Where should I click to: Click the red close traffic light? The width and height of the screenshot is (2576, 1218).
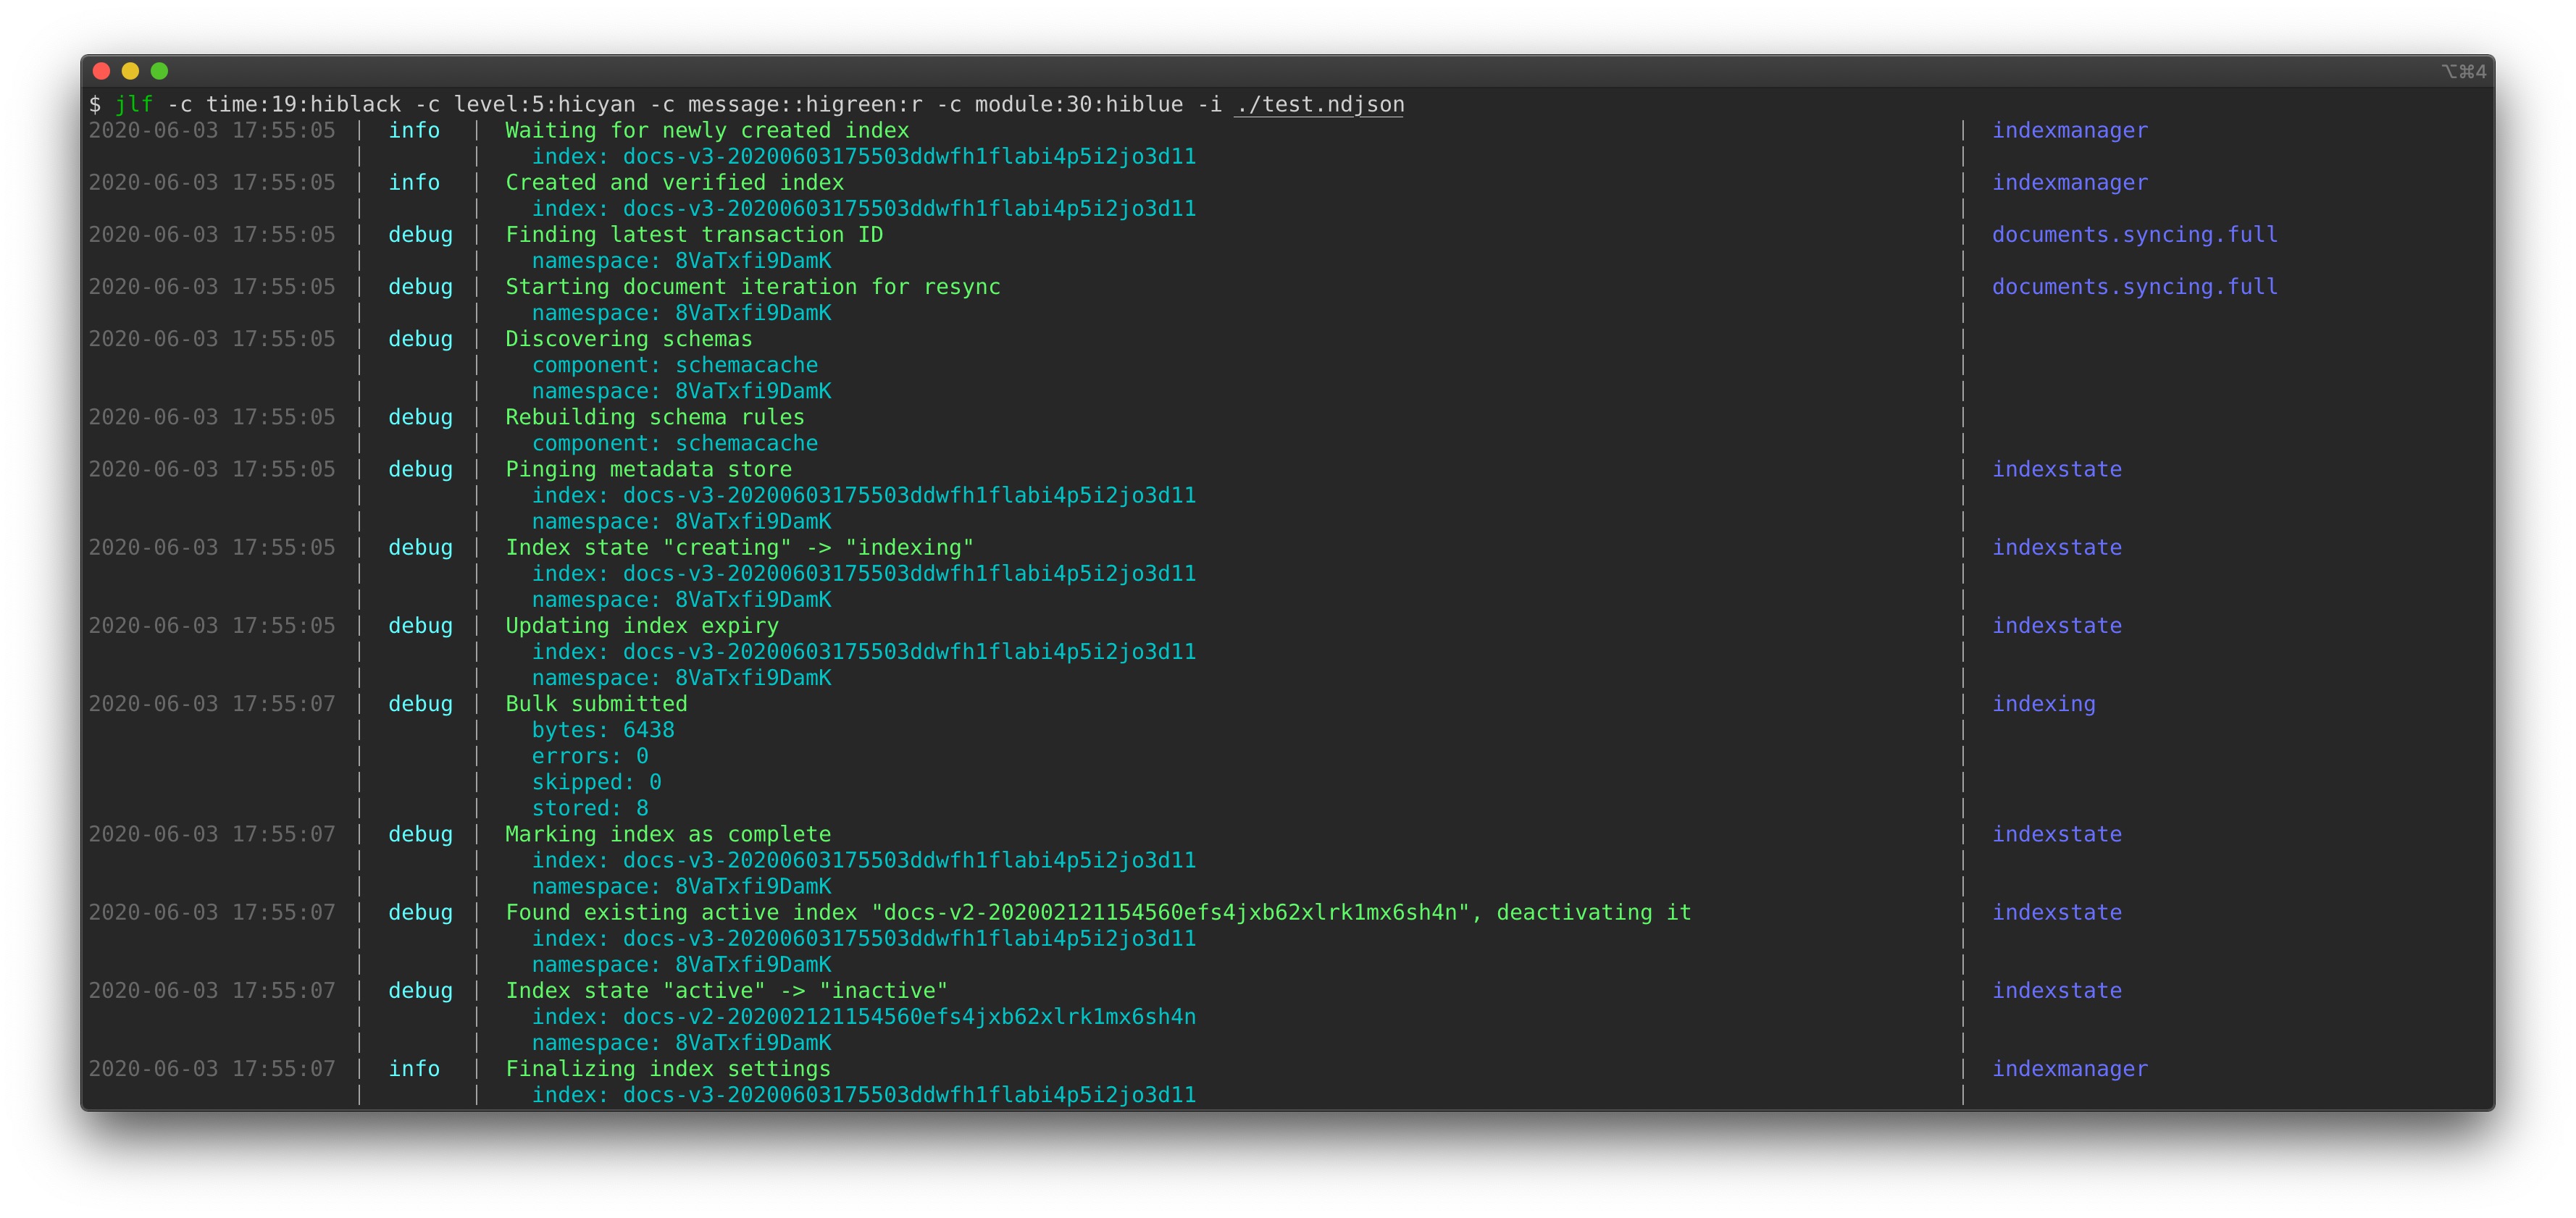(101, 71)
